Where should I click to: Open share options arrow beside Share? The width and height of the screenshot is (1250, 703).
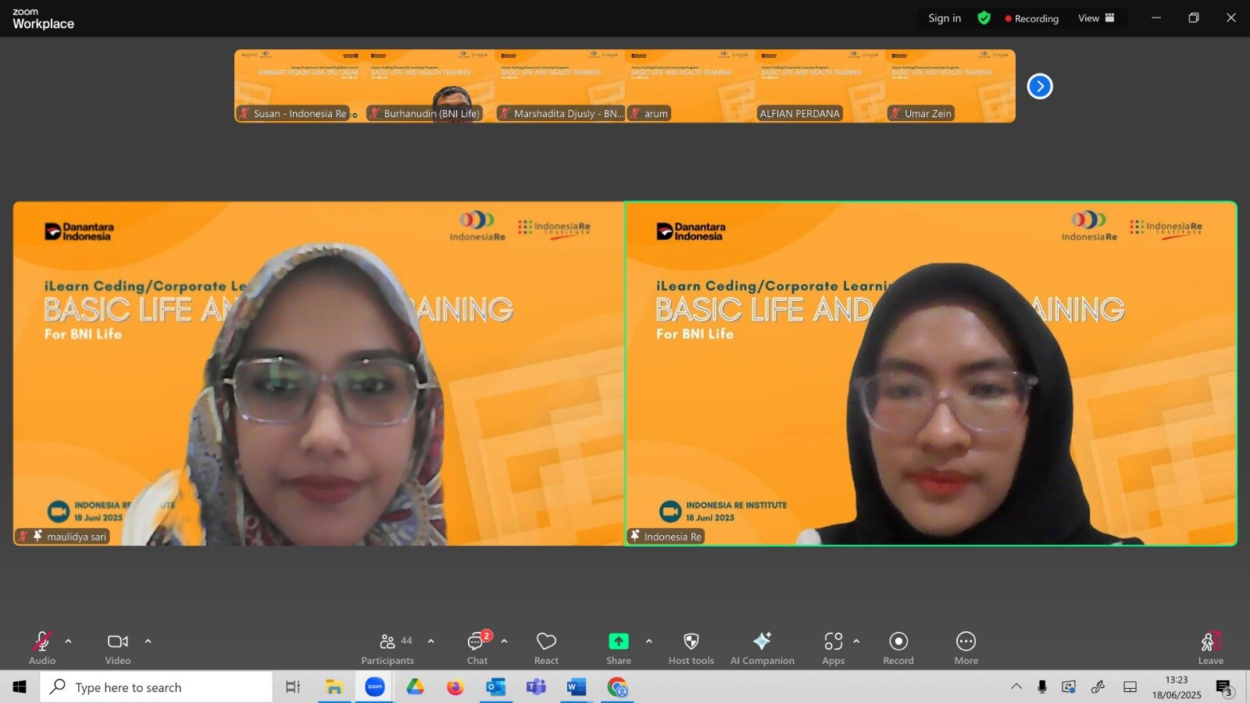click(x=649, y=641)
